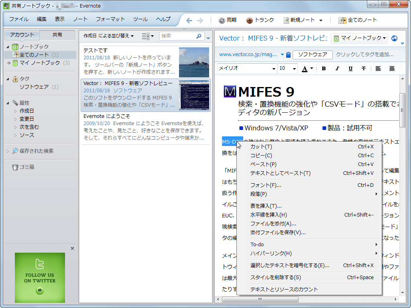Choose ファイルを添付(A)... in context menu
Viewport: 411px width, 308px height.
[309, 224]
